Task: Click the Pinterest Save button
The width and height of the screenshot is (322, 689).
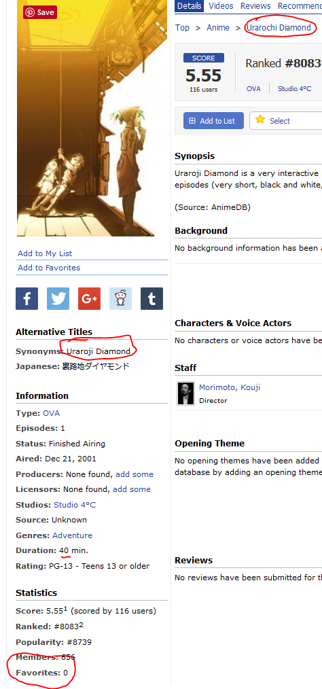Action: point(40,12)
